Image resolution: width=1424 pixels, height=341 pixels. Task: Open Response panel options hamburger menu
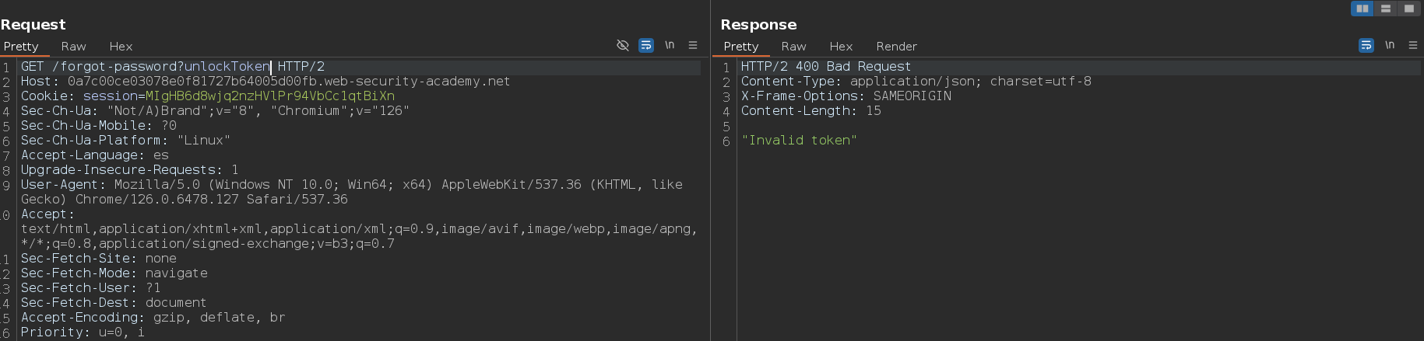pos(1413,46)
